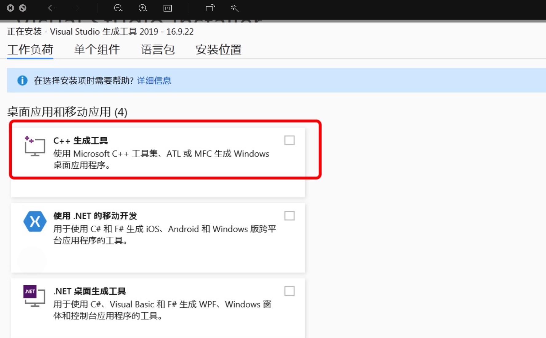Click the 使用 .NET 的移动开发 title
This screenshot has width=546, height=338.
95,216
